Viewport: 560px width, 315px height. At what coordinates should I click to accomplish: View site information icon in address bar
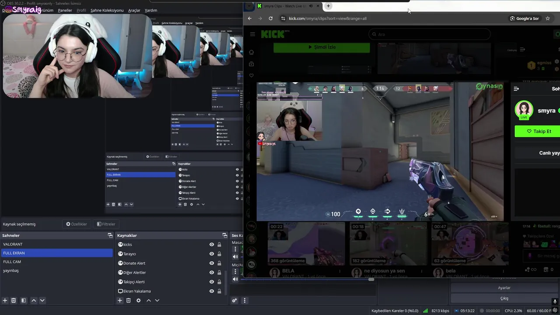pyautogui.click(x=283, y=18)
